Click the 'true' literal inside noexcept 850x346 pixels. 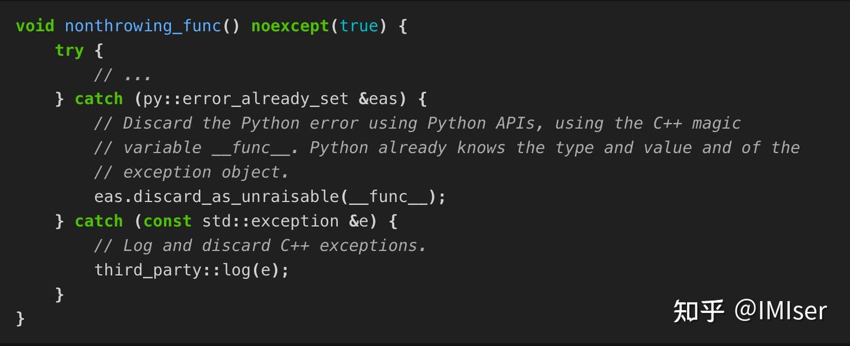359,27
